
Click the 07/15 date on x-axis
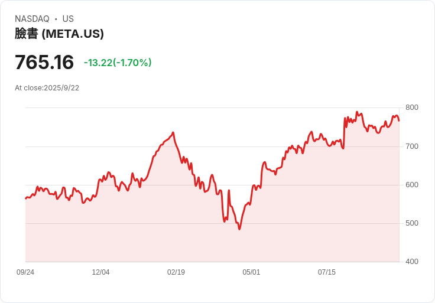point(326,272)
